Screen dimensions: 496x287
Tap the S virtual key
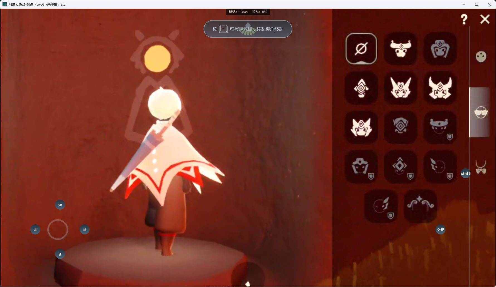[x=60, y=254]
